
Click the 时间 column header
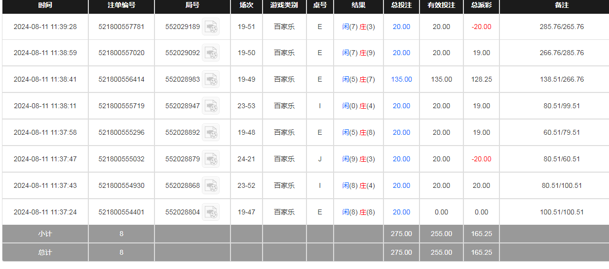click(x=45, y=5)
